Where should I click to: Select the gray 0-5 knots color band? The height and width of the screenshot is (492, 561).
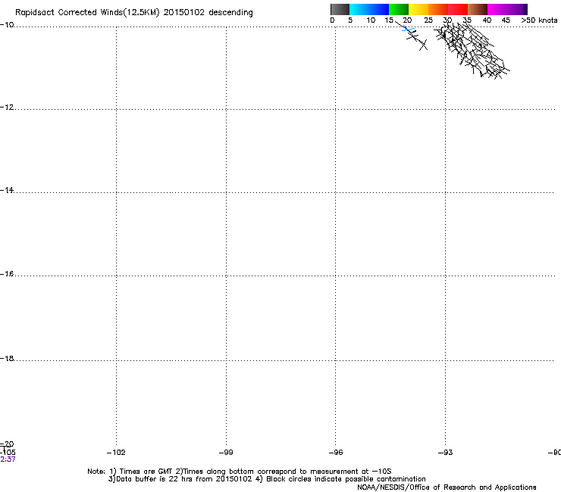[x=340, y=9]
